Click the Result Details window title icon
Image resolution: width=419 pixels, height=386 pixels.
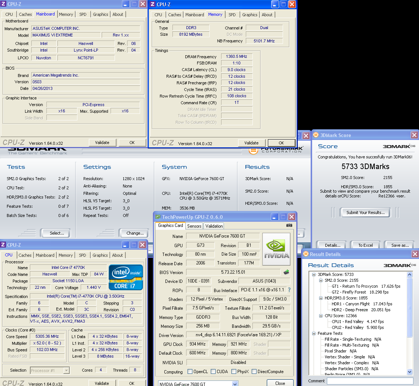306,254
